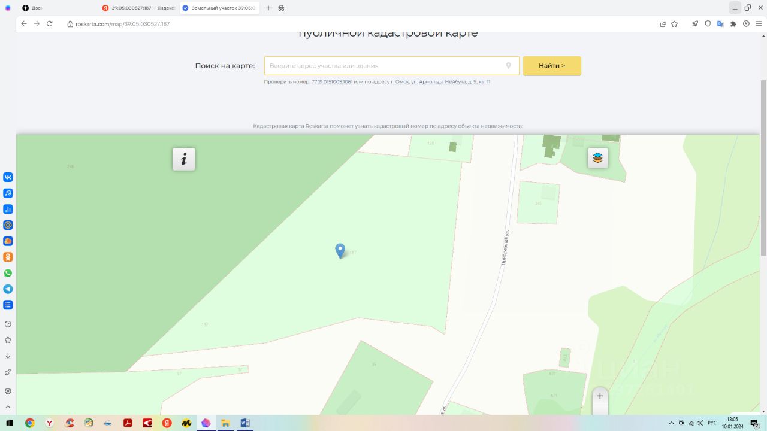Click the location pin icon in search field
Image resolution: width=767 pixels, height=431 pixels.
(508, 66)
